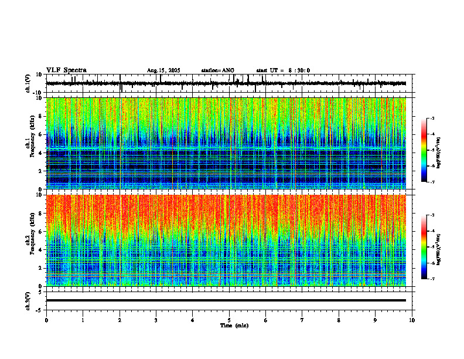The height and width of the screenshot is (359, 464).
Task: Click the "start UT = 8:30:0" header text
Action: [x=283, y=70]
